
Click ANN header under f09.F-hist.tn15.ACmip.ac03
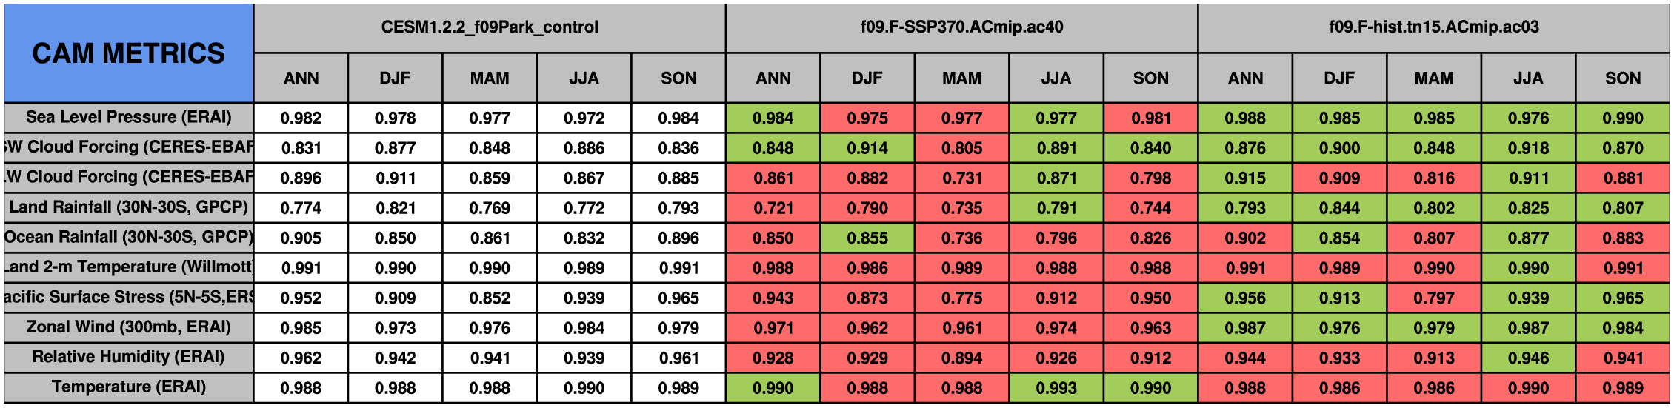(1245, 78)
